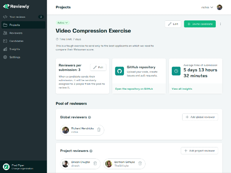
Task: Click the Pool of reviewers heading
Action: [x=71, y=104]
